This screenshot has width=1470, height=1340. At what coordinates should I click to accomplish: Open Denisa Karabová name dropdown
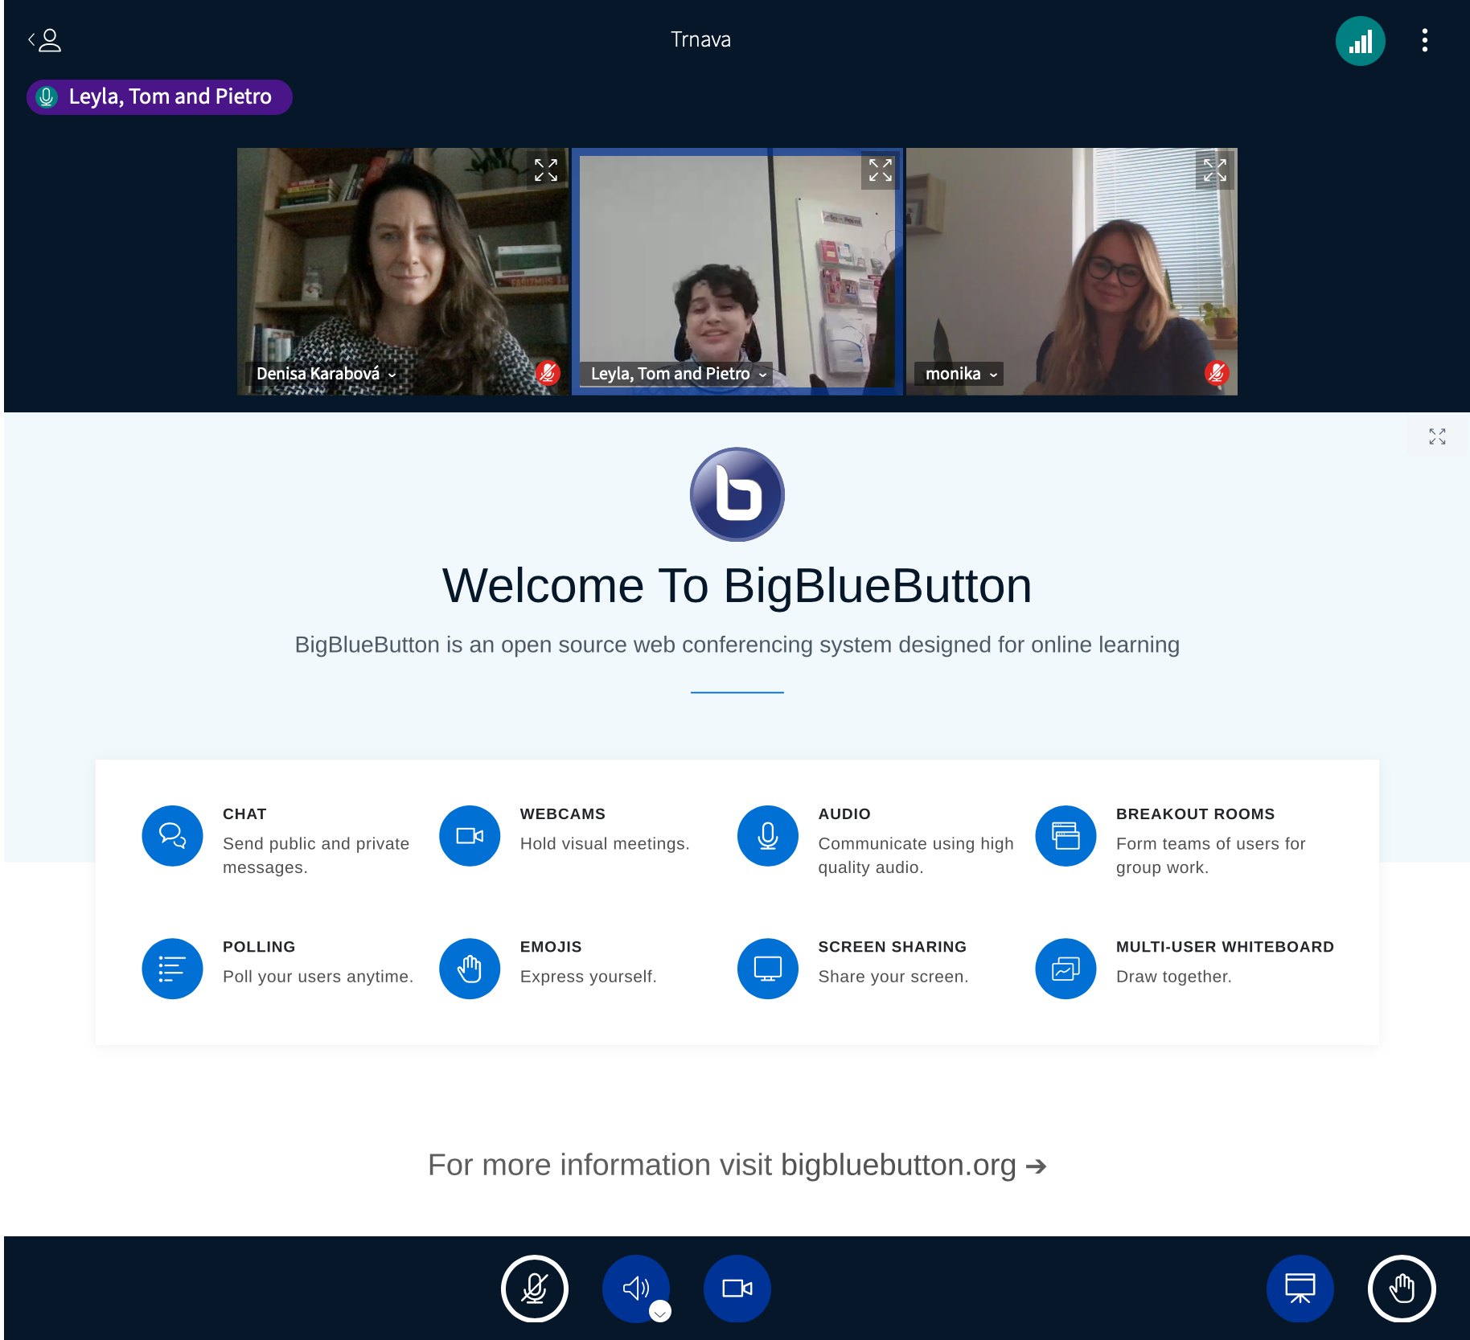[x=326, y=374]
